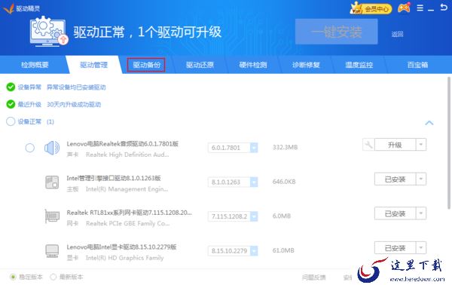Expand the arrow next to 升级 button

click(421, 145)
